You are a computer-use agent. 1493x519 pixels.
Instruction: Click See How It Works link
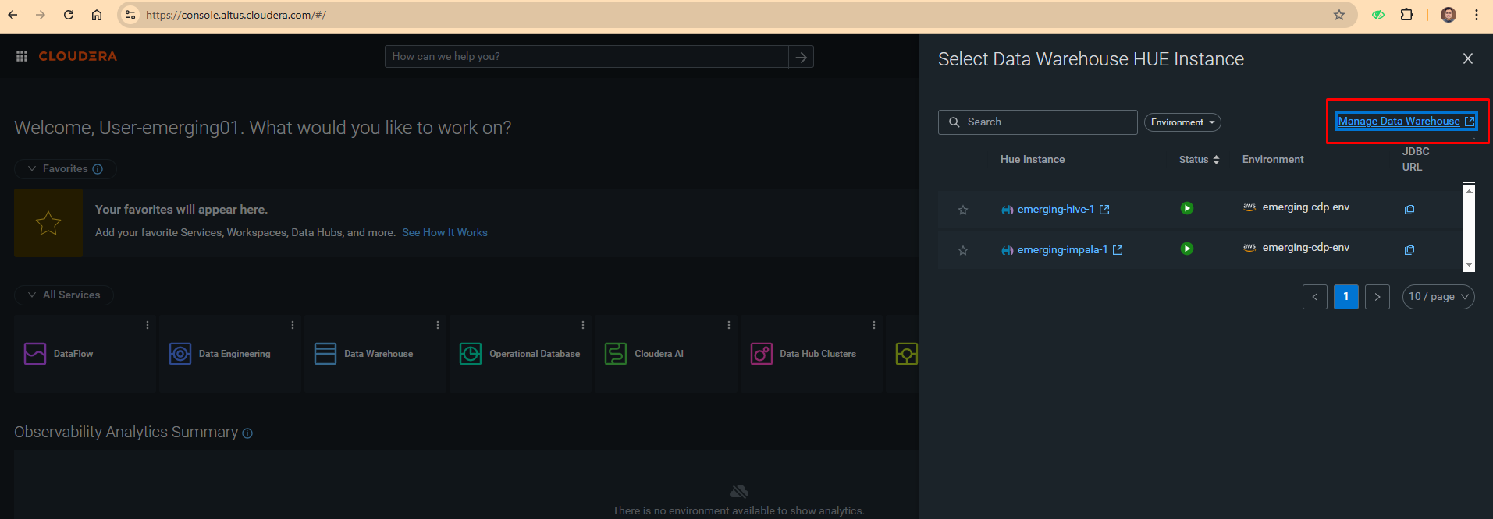point(445,232)
